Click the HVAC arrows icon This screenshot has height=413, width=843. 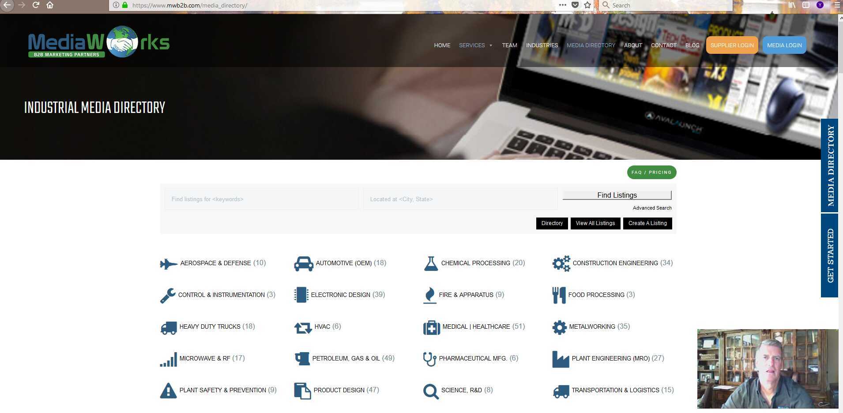(x=303, y=327)
